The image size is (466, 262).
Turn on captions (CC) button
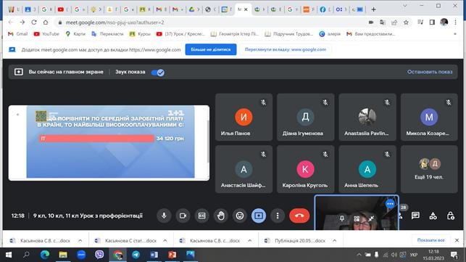click(201, 216)
